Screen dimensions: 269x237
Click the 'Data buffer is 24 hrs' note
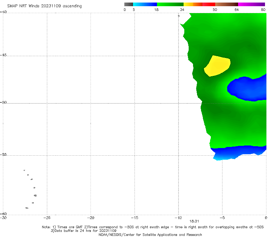(84, 231)
